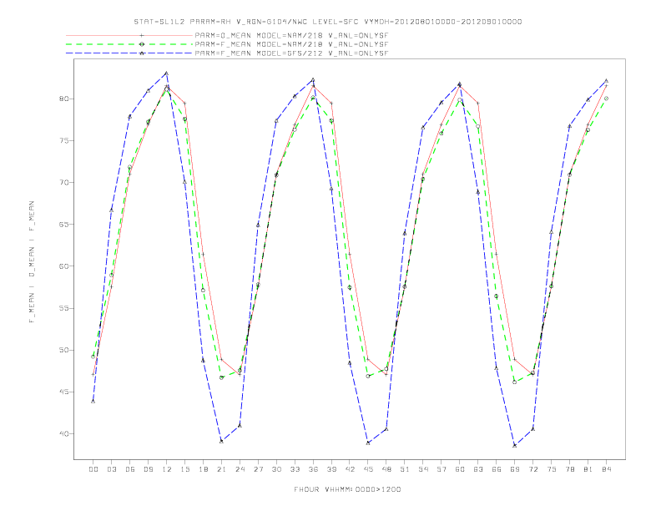Click x-axis tick label 36

(x=313, y=469)
